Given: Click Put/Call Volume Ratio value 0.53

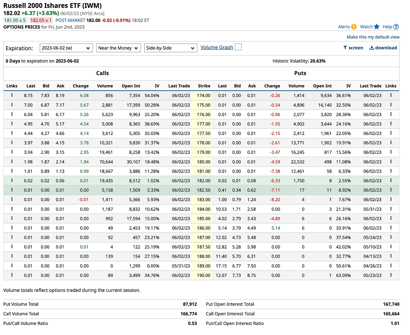Looking at the screenshot, I should point(192,323).
